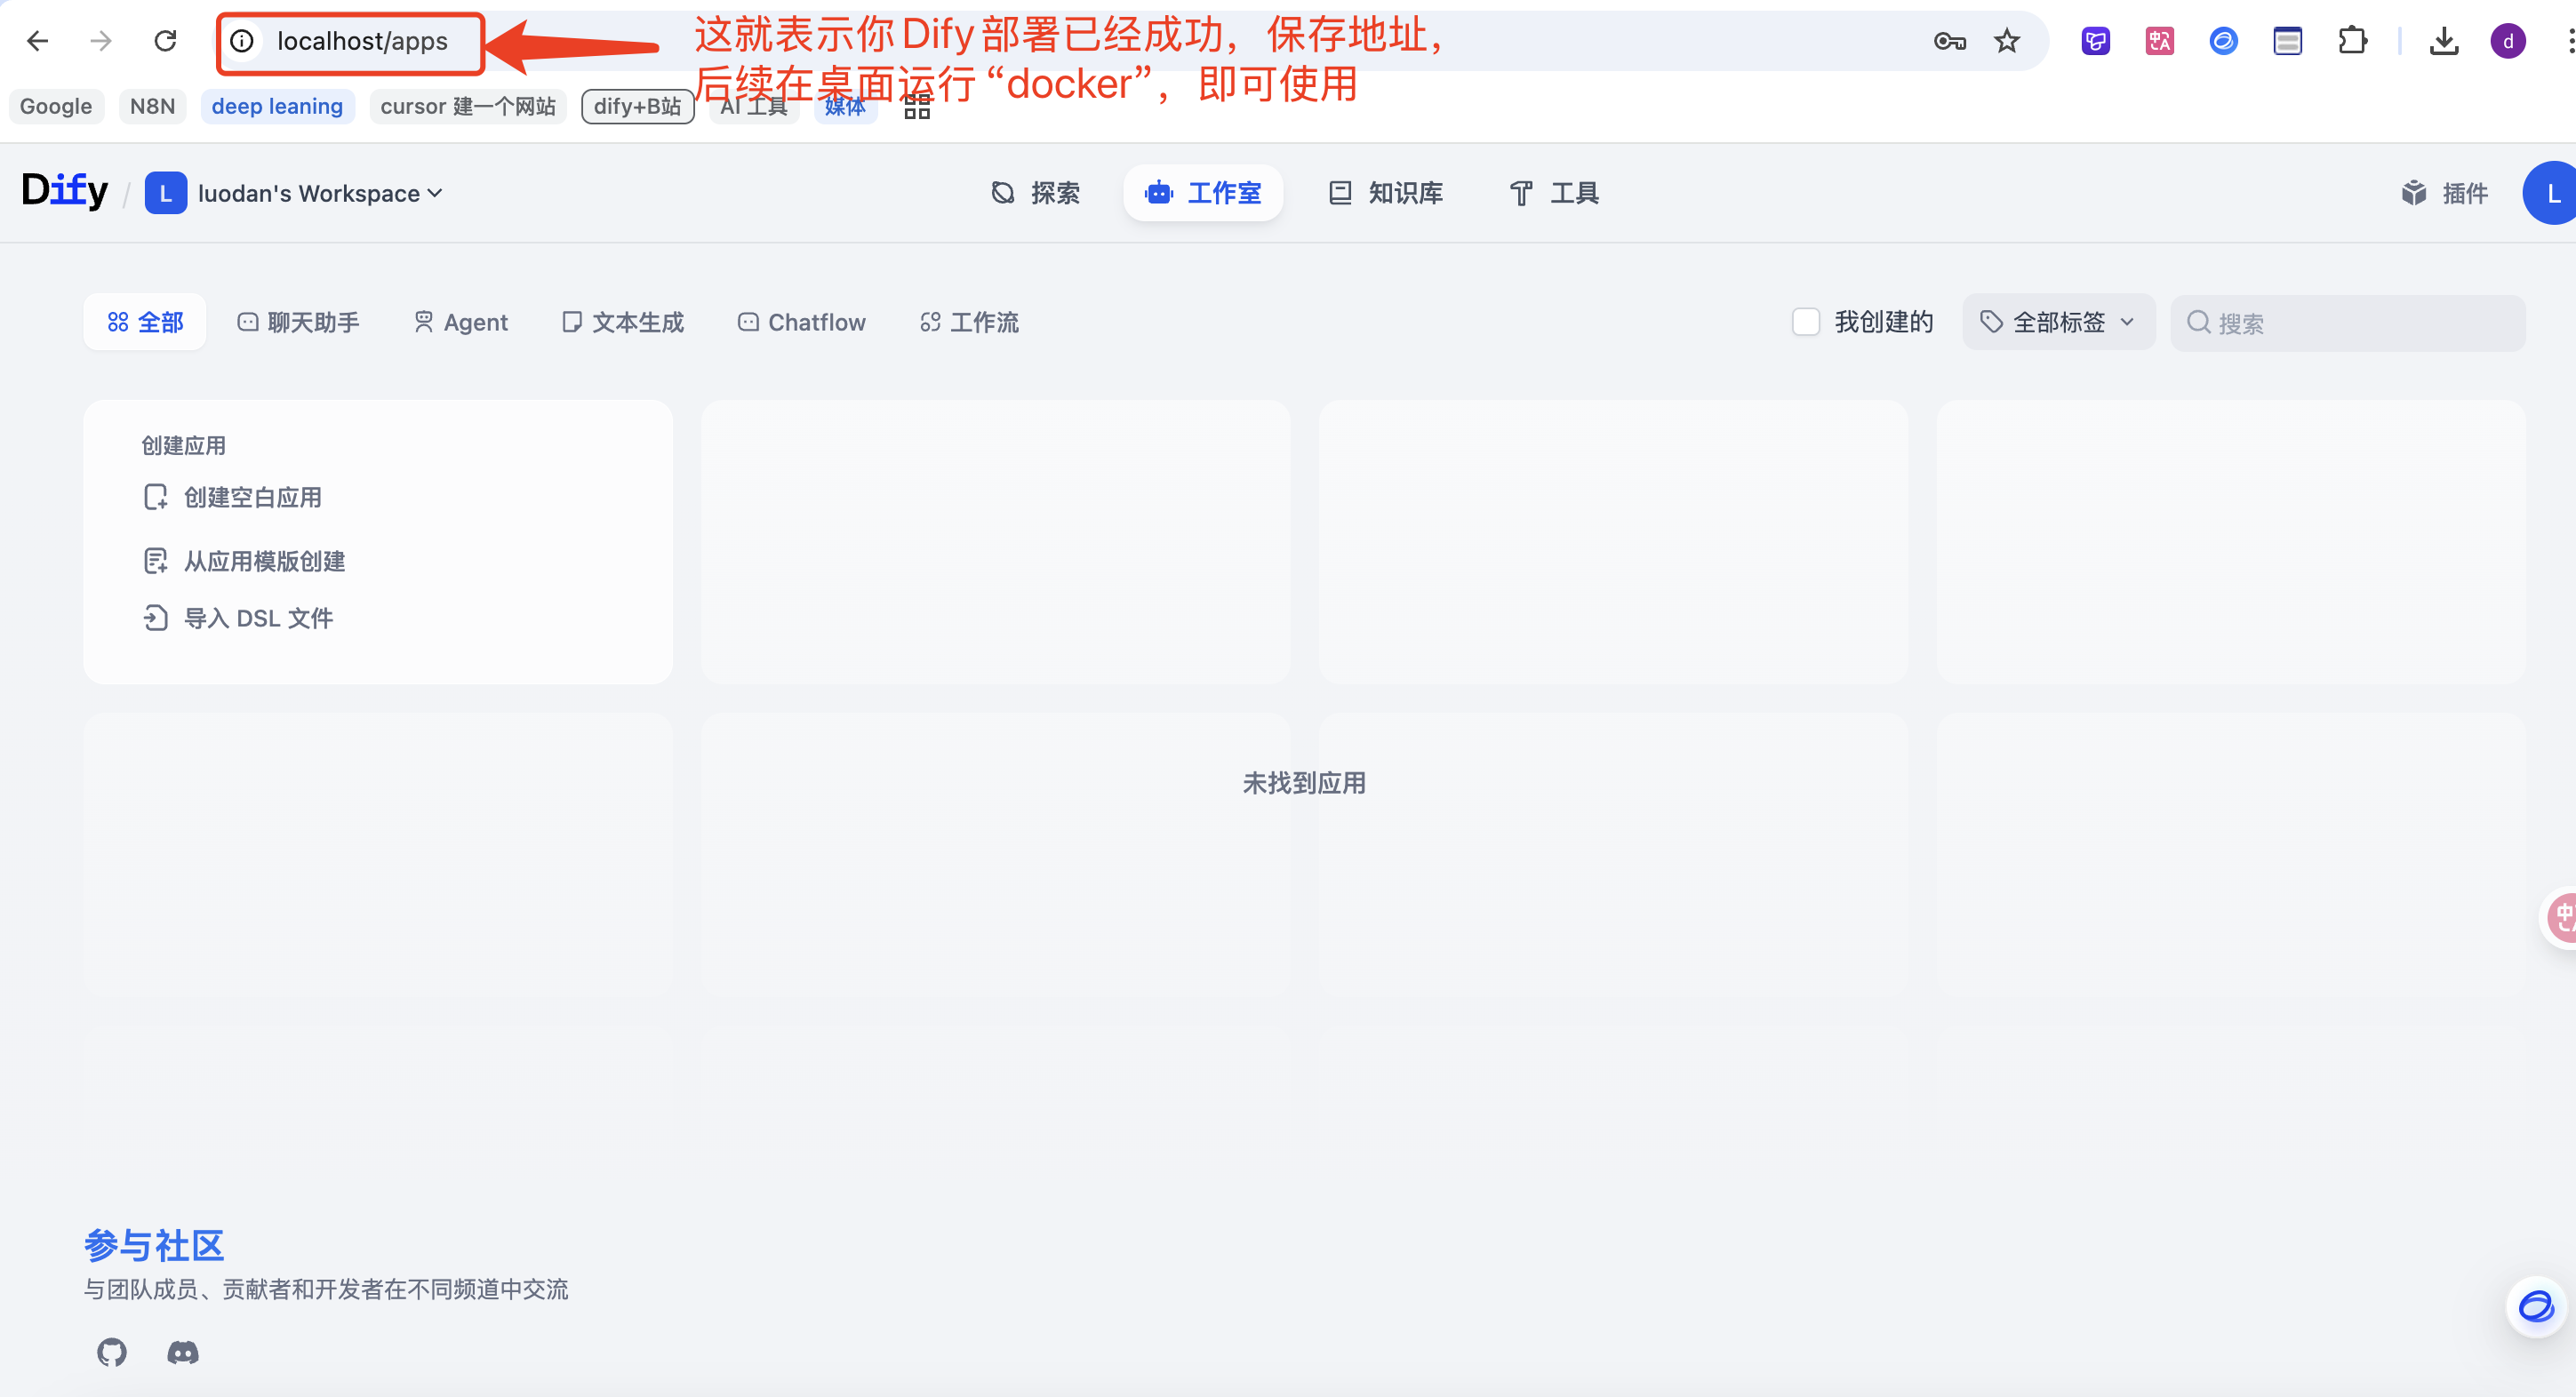Viewport: 2576px width, 1397px height.
Task: Filter apps by 全部
Action: coord(145,322)
